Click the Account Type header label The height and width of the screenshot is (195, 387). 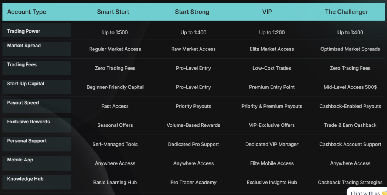[27, 12]
